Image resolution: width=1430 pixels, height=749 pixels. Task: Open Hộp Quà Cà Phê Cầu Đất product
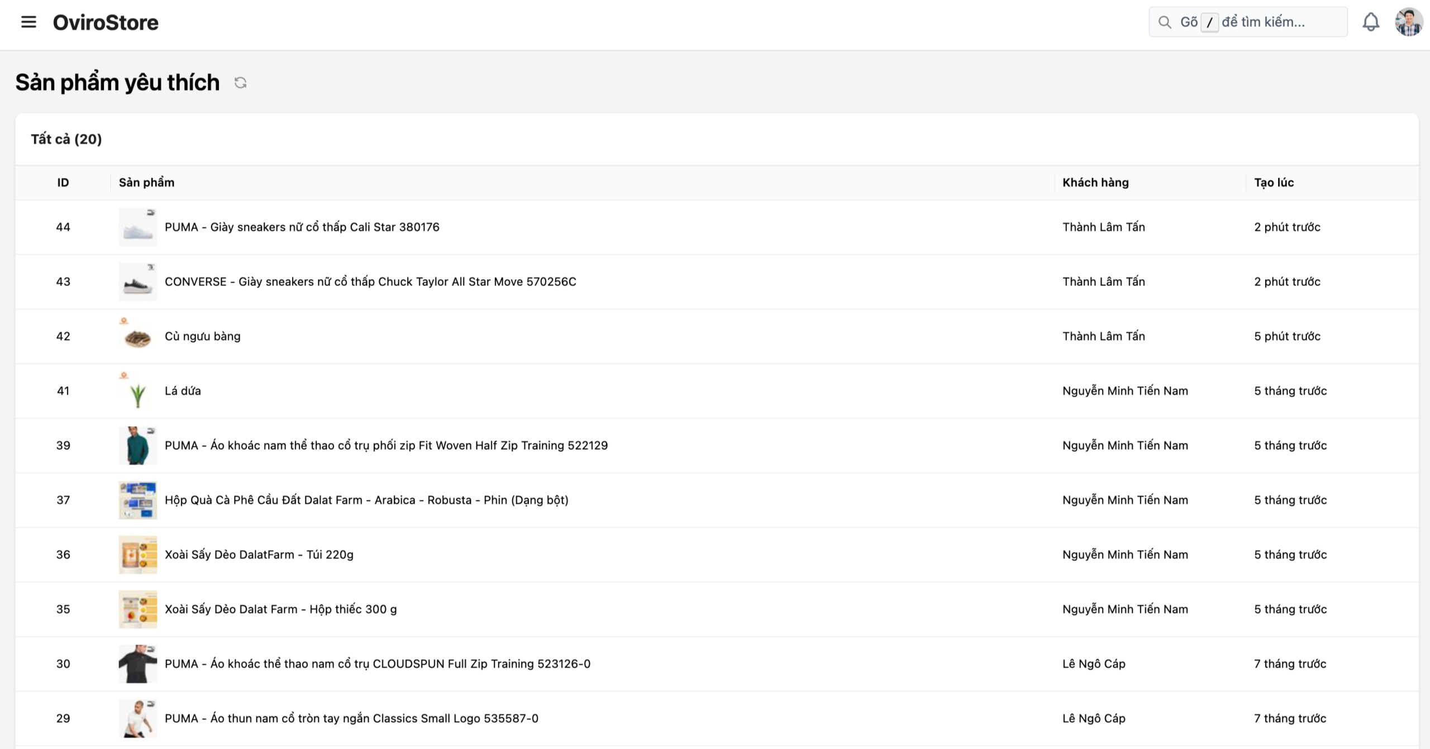pyautogui.click(x=366, y=500)
